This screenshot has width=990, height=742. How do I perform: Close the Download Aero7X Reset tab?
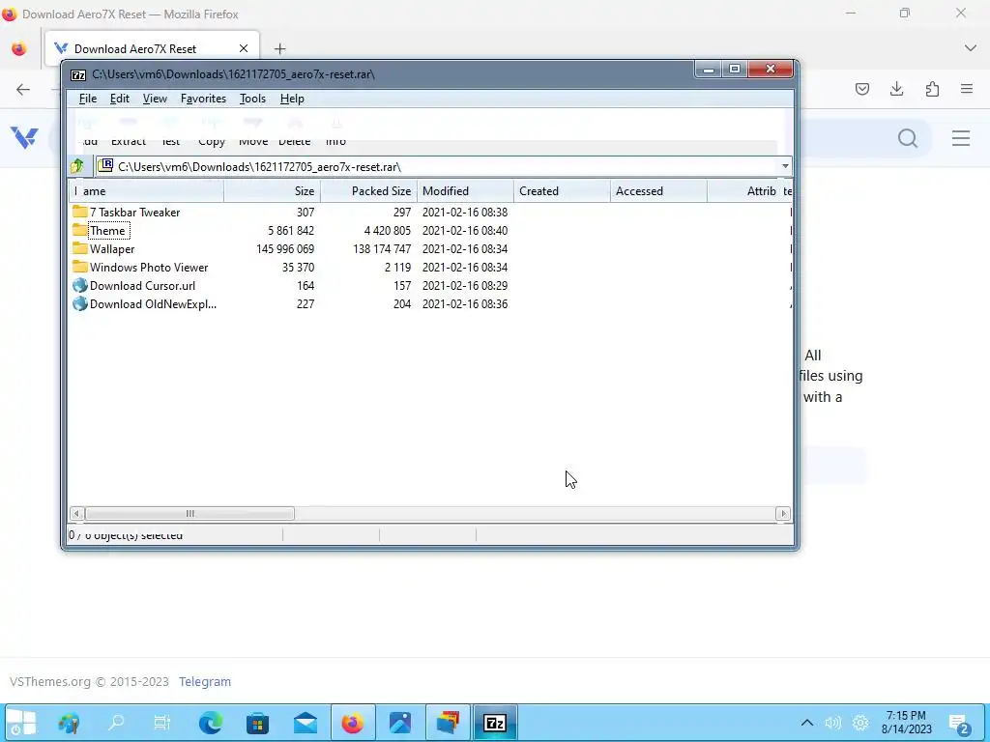coord(244,48)
